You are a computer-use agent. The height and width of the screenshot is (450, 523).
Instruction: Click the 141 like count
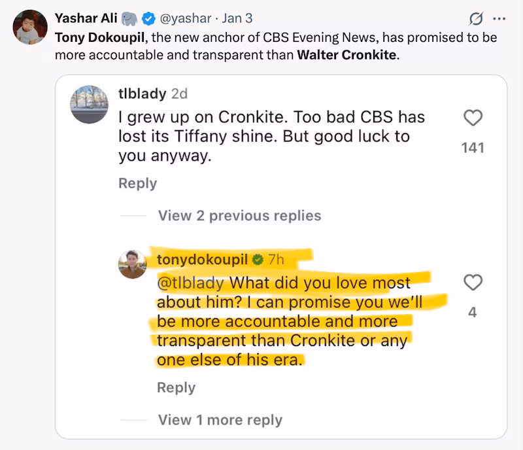tap(473, 147)
